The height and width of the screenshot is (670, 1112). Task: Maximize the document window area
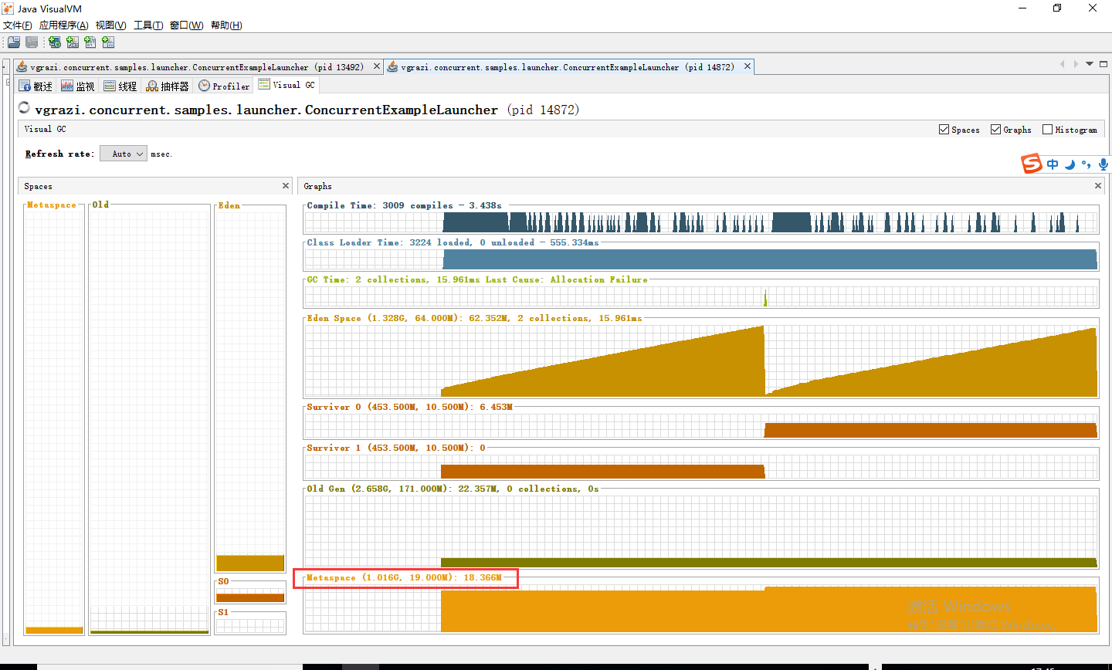pos(1104,64)
